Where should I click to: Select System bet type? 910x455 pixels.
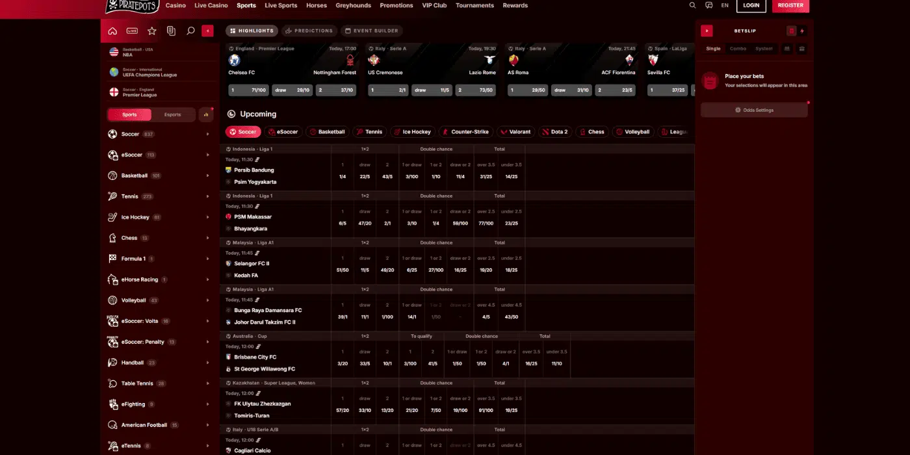click(764, 49)
